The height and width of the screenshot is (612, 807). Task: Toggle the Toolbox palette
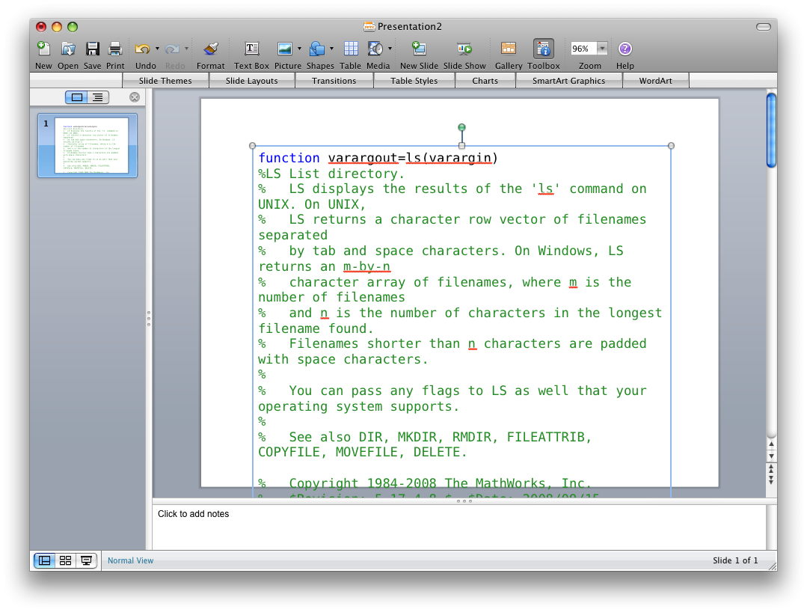[x=543, y=49]
